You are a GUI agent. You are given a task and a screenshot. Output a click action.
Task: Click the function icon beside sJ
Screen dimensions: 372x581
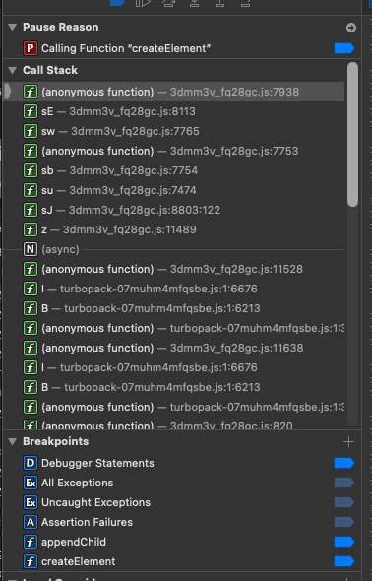click(31, 210)
